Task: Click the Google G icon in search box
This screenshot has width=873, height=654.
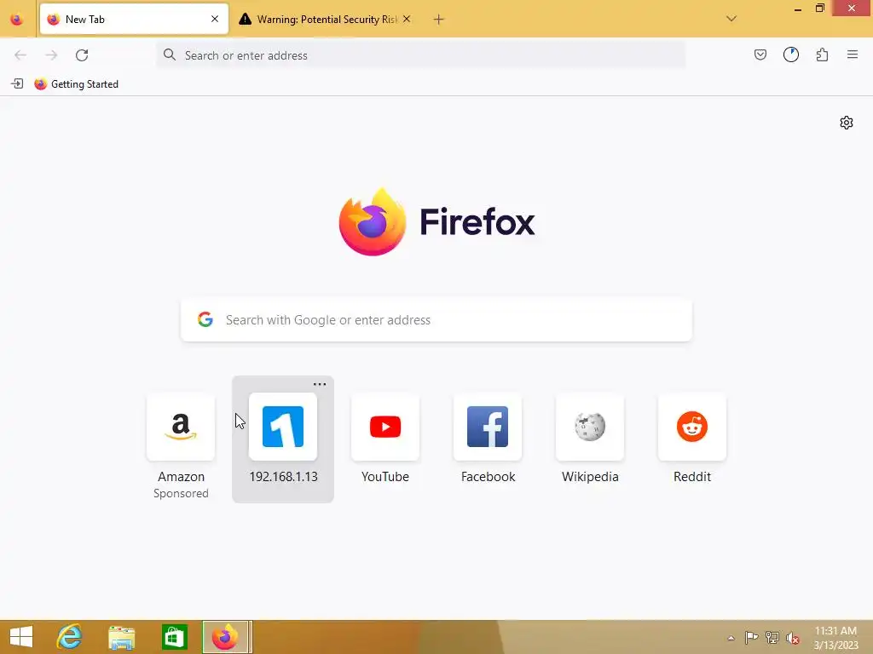Action: tap(205, 319)
